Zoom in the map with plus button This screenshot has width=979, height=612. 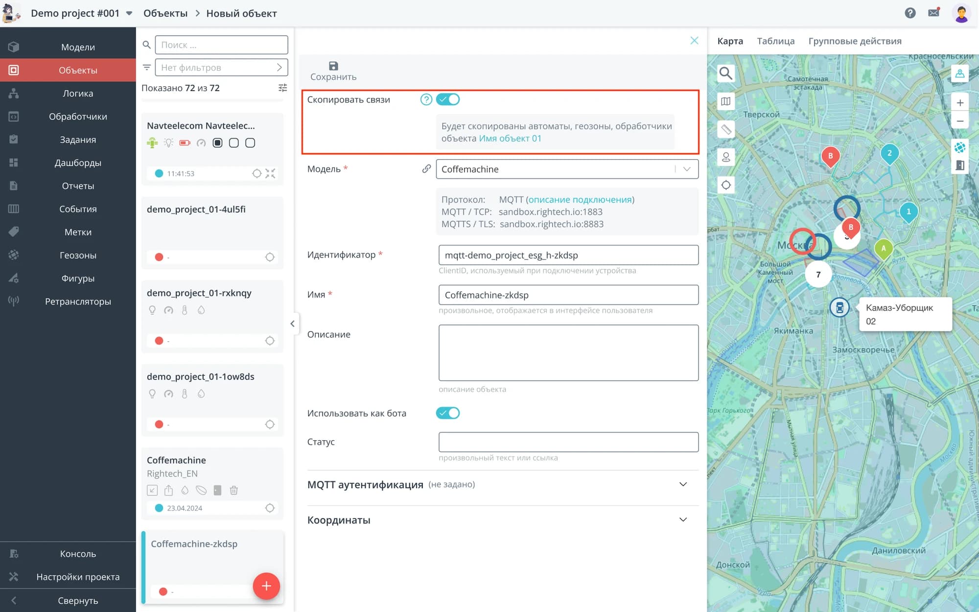point(960,103)
